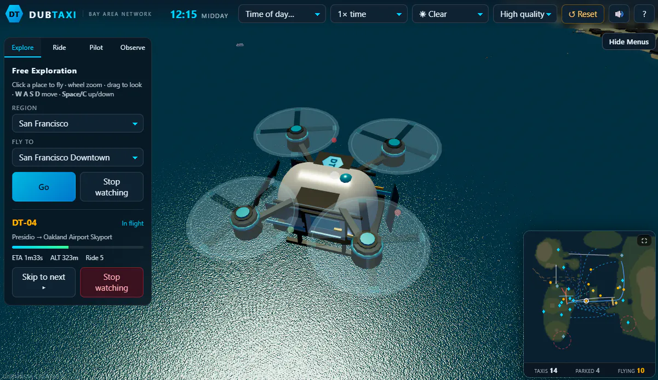The height and width of the screenshot is (380, 658).
Task: Click the BAY AREA NETWORK label
Action: (121, 14)
